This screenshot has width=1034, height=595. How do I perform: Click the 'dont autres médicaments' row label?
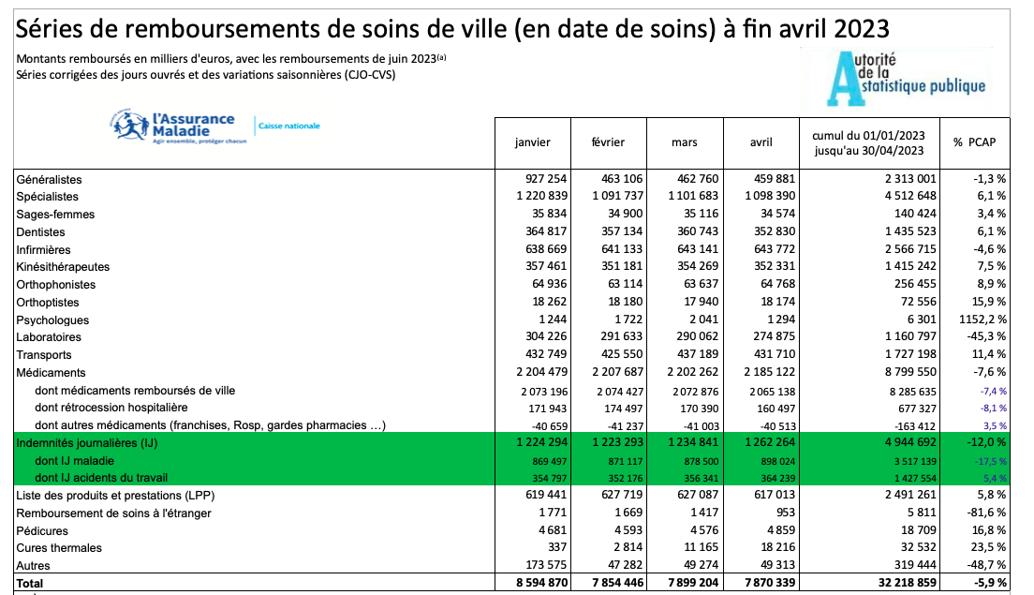pyautogui.click(x=210, y=425)
